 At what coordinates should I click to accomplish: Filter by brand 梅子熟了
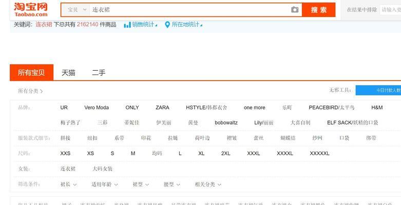tap(70, 122)
